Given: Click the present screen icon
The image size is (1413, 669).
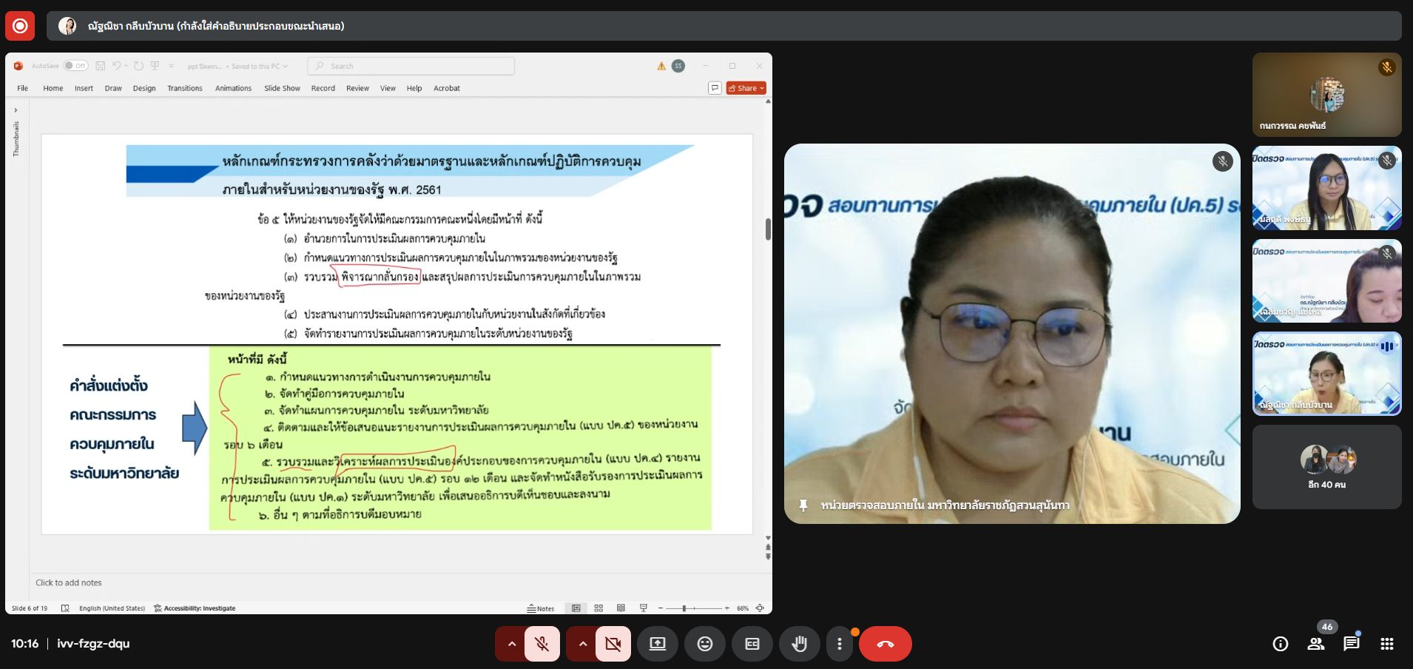Looking at the screenshot, I should tap(658, 644).
